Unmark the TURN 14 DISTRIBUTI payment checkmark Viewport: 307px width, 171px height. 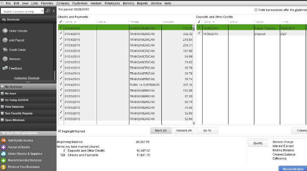pos(61,84)
